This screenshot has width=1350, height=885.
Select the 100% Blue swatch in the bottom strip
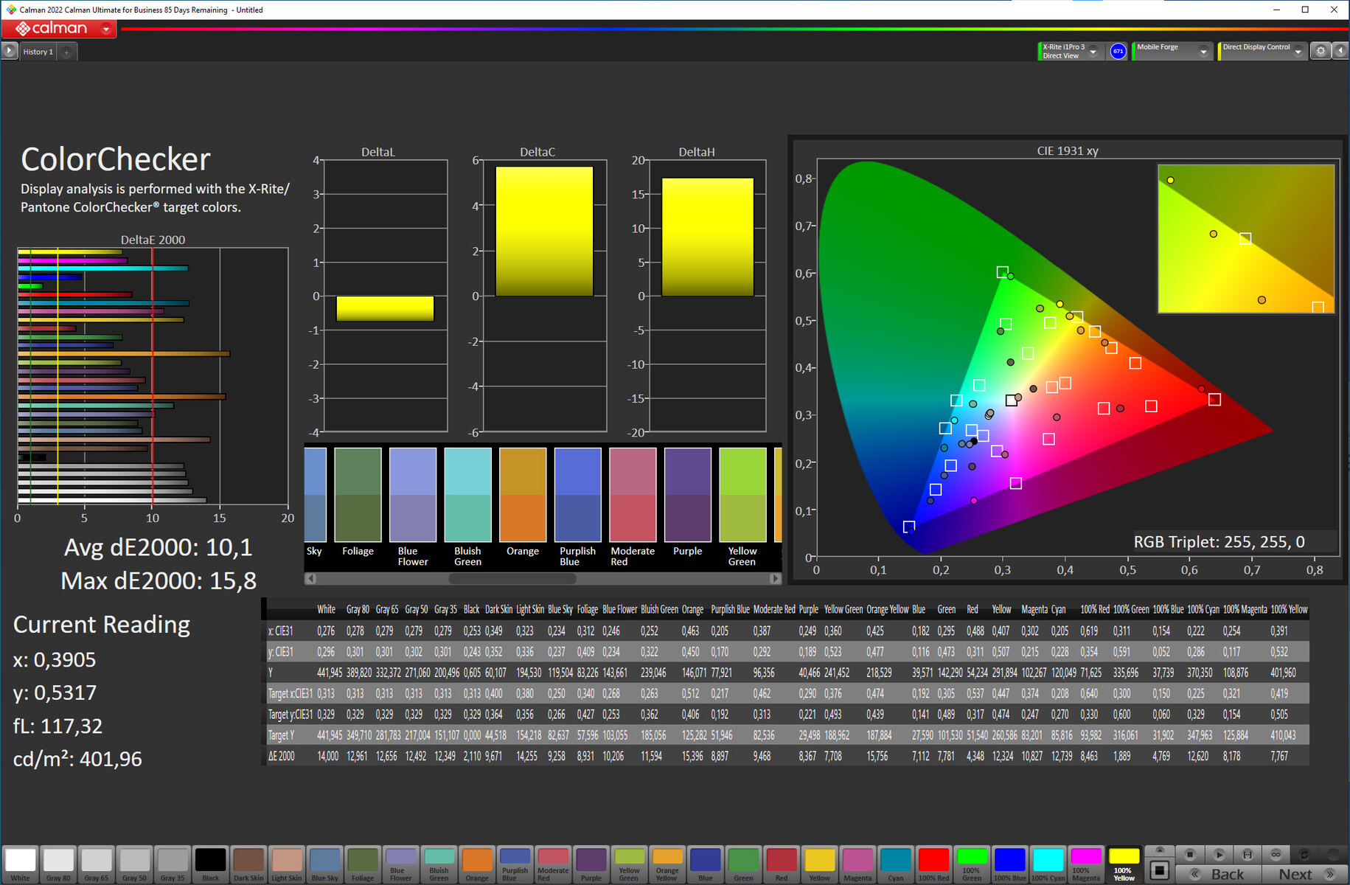[1009, 864]
